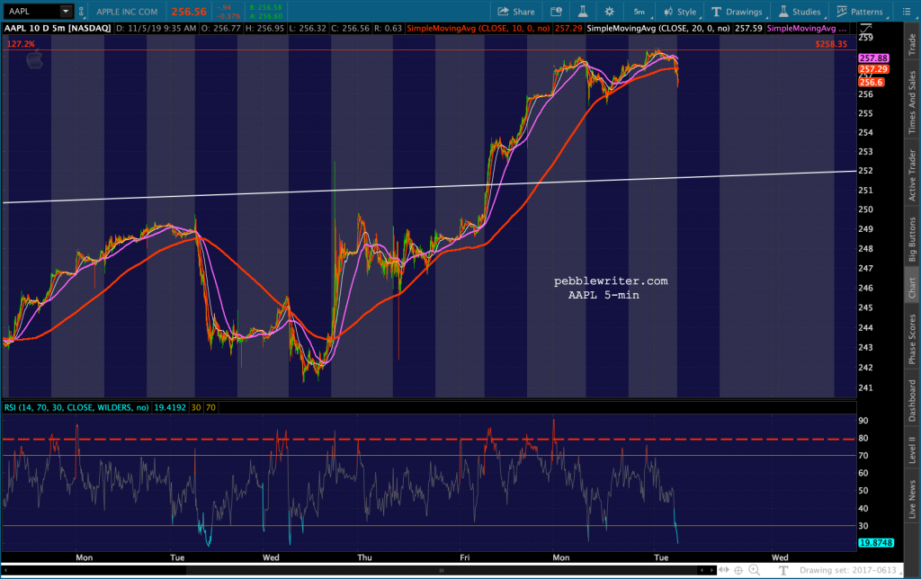The image size is (921, 579).
Task: Click the horizontal time axis scrollbar
Action: (x=441, y=570)
